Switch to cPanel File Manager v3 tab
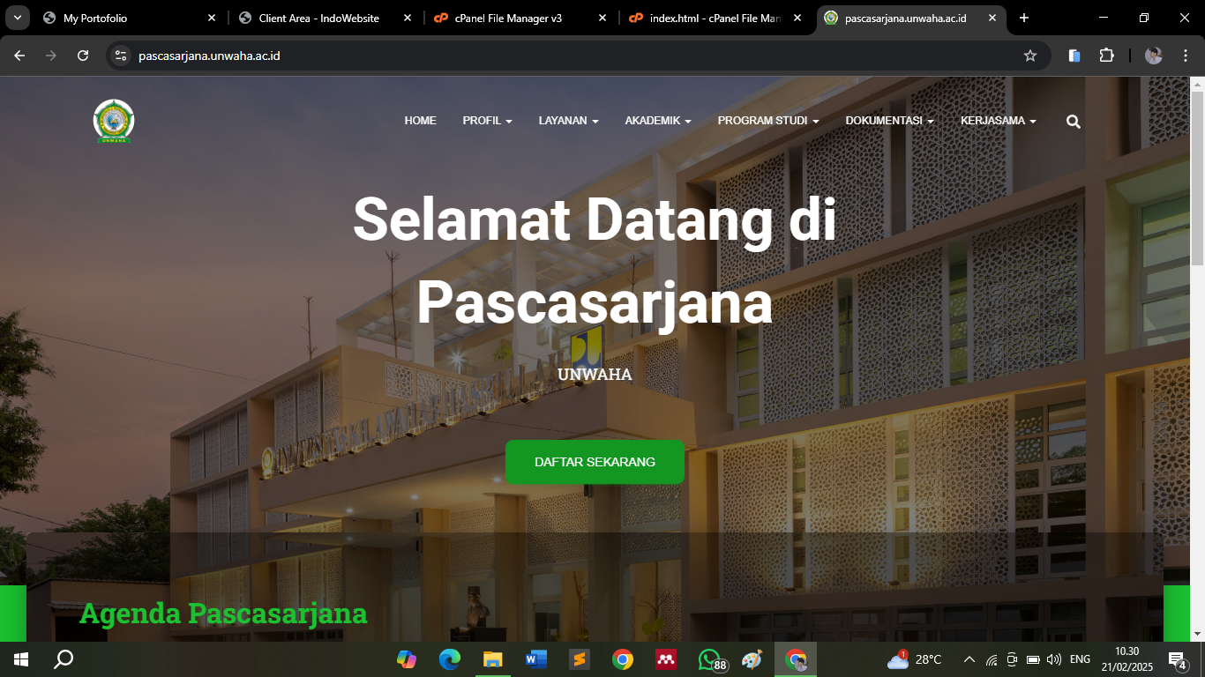Viewport: 1205px width, 677px height. click(520, 18)
